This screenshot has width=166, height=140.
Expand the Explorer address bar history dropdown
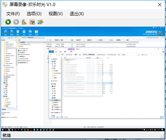(x=137, y=55)
